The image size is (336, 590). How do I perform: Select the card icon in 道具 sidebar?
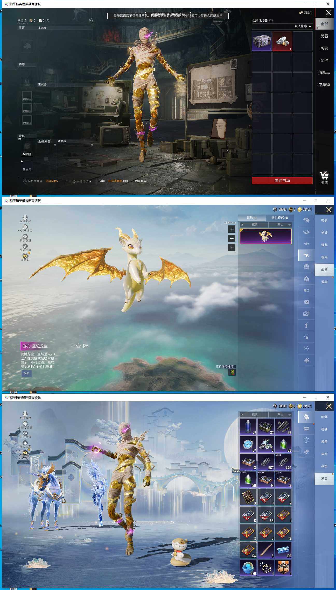[x=306, y=417]
